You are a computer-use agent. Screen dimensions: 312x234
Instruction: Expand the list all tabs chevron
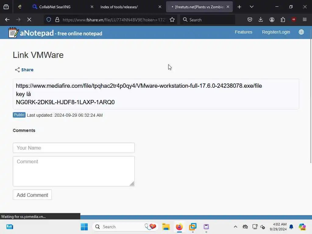[252, 7]
